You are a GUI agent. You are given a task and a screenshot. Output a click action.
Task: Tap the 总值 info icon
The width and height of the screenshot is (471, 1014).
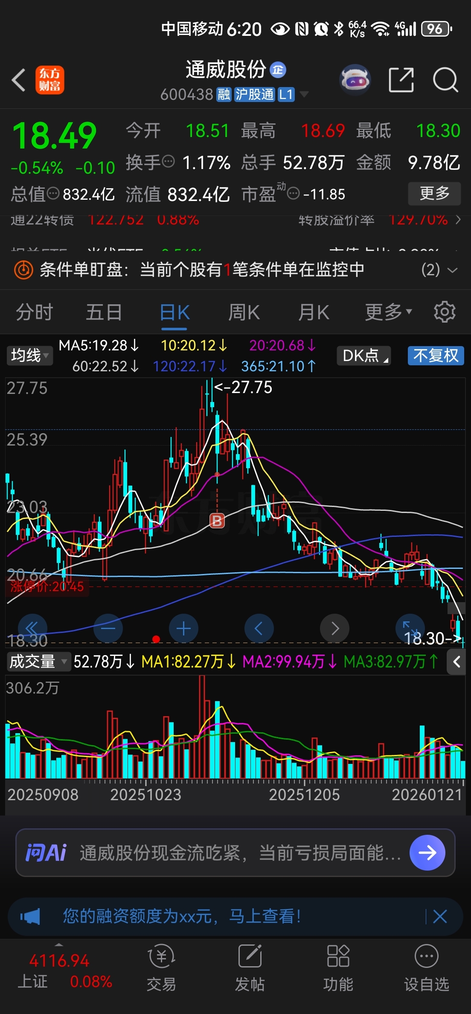[53, 194]
